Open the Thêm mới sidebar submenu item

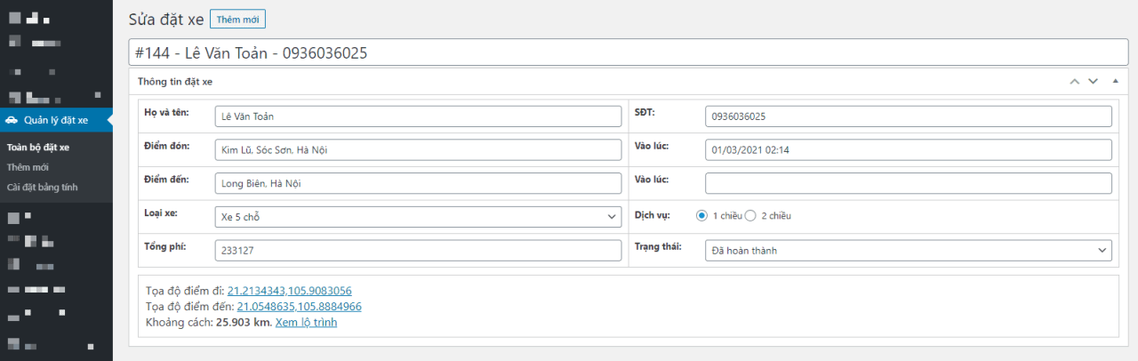(x=28, y=167)
